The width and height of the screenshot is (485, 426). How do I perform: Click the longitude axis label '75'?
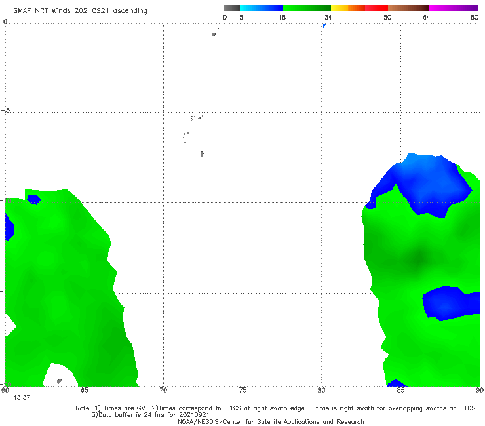pyautogui.click(x=242, y=390)
